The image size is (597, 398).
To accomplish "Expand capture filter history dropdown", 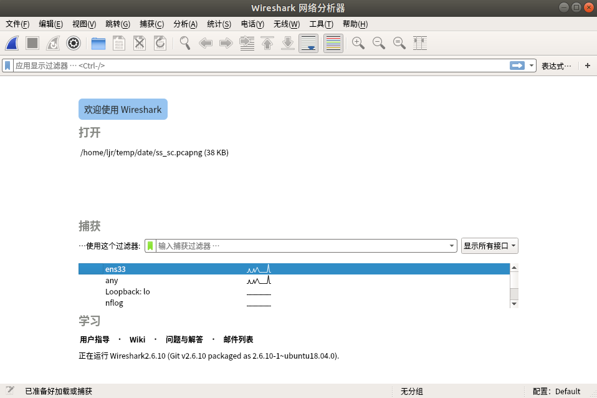I will coord(452,246).
